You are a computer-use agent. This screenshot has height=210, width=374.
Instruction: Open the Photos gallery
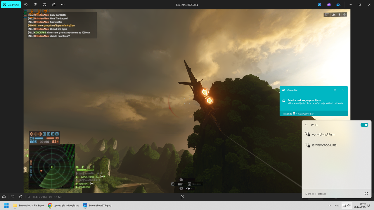click(x=319, y=5)
